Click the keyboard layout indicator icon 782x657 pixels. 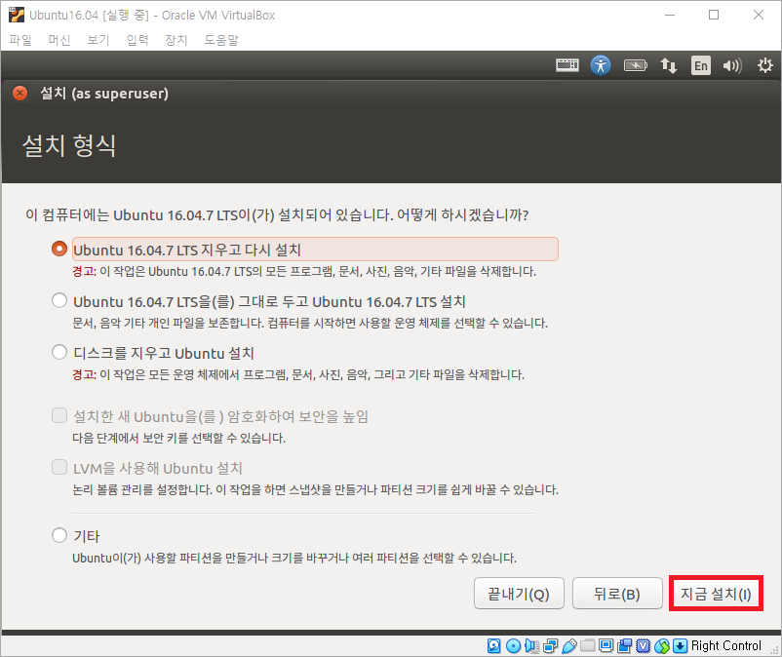[567, 65]
